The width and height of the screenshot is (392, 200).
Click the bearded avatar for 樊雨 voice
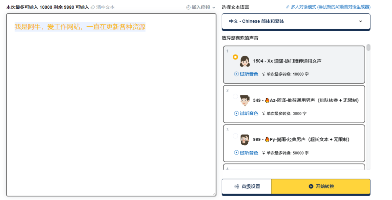coord(245,140)
